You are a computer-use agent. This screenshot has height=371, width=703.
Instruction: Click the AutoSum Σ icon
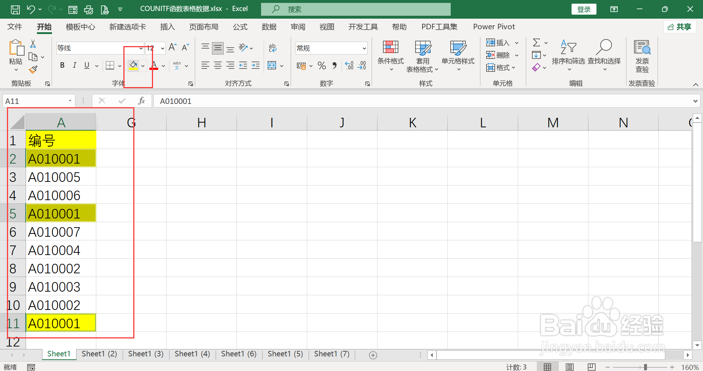[x=537, y=42]
